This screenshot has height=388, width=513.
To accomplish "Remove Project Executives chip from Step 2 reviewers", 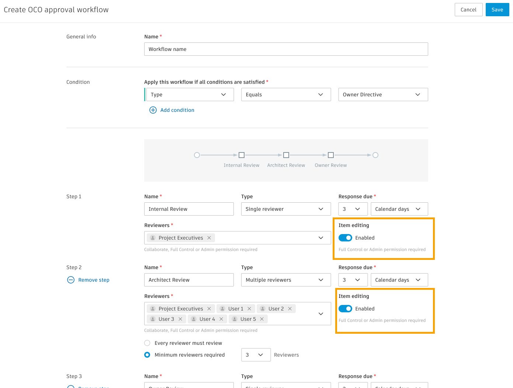I will click(209, 309).
